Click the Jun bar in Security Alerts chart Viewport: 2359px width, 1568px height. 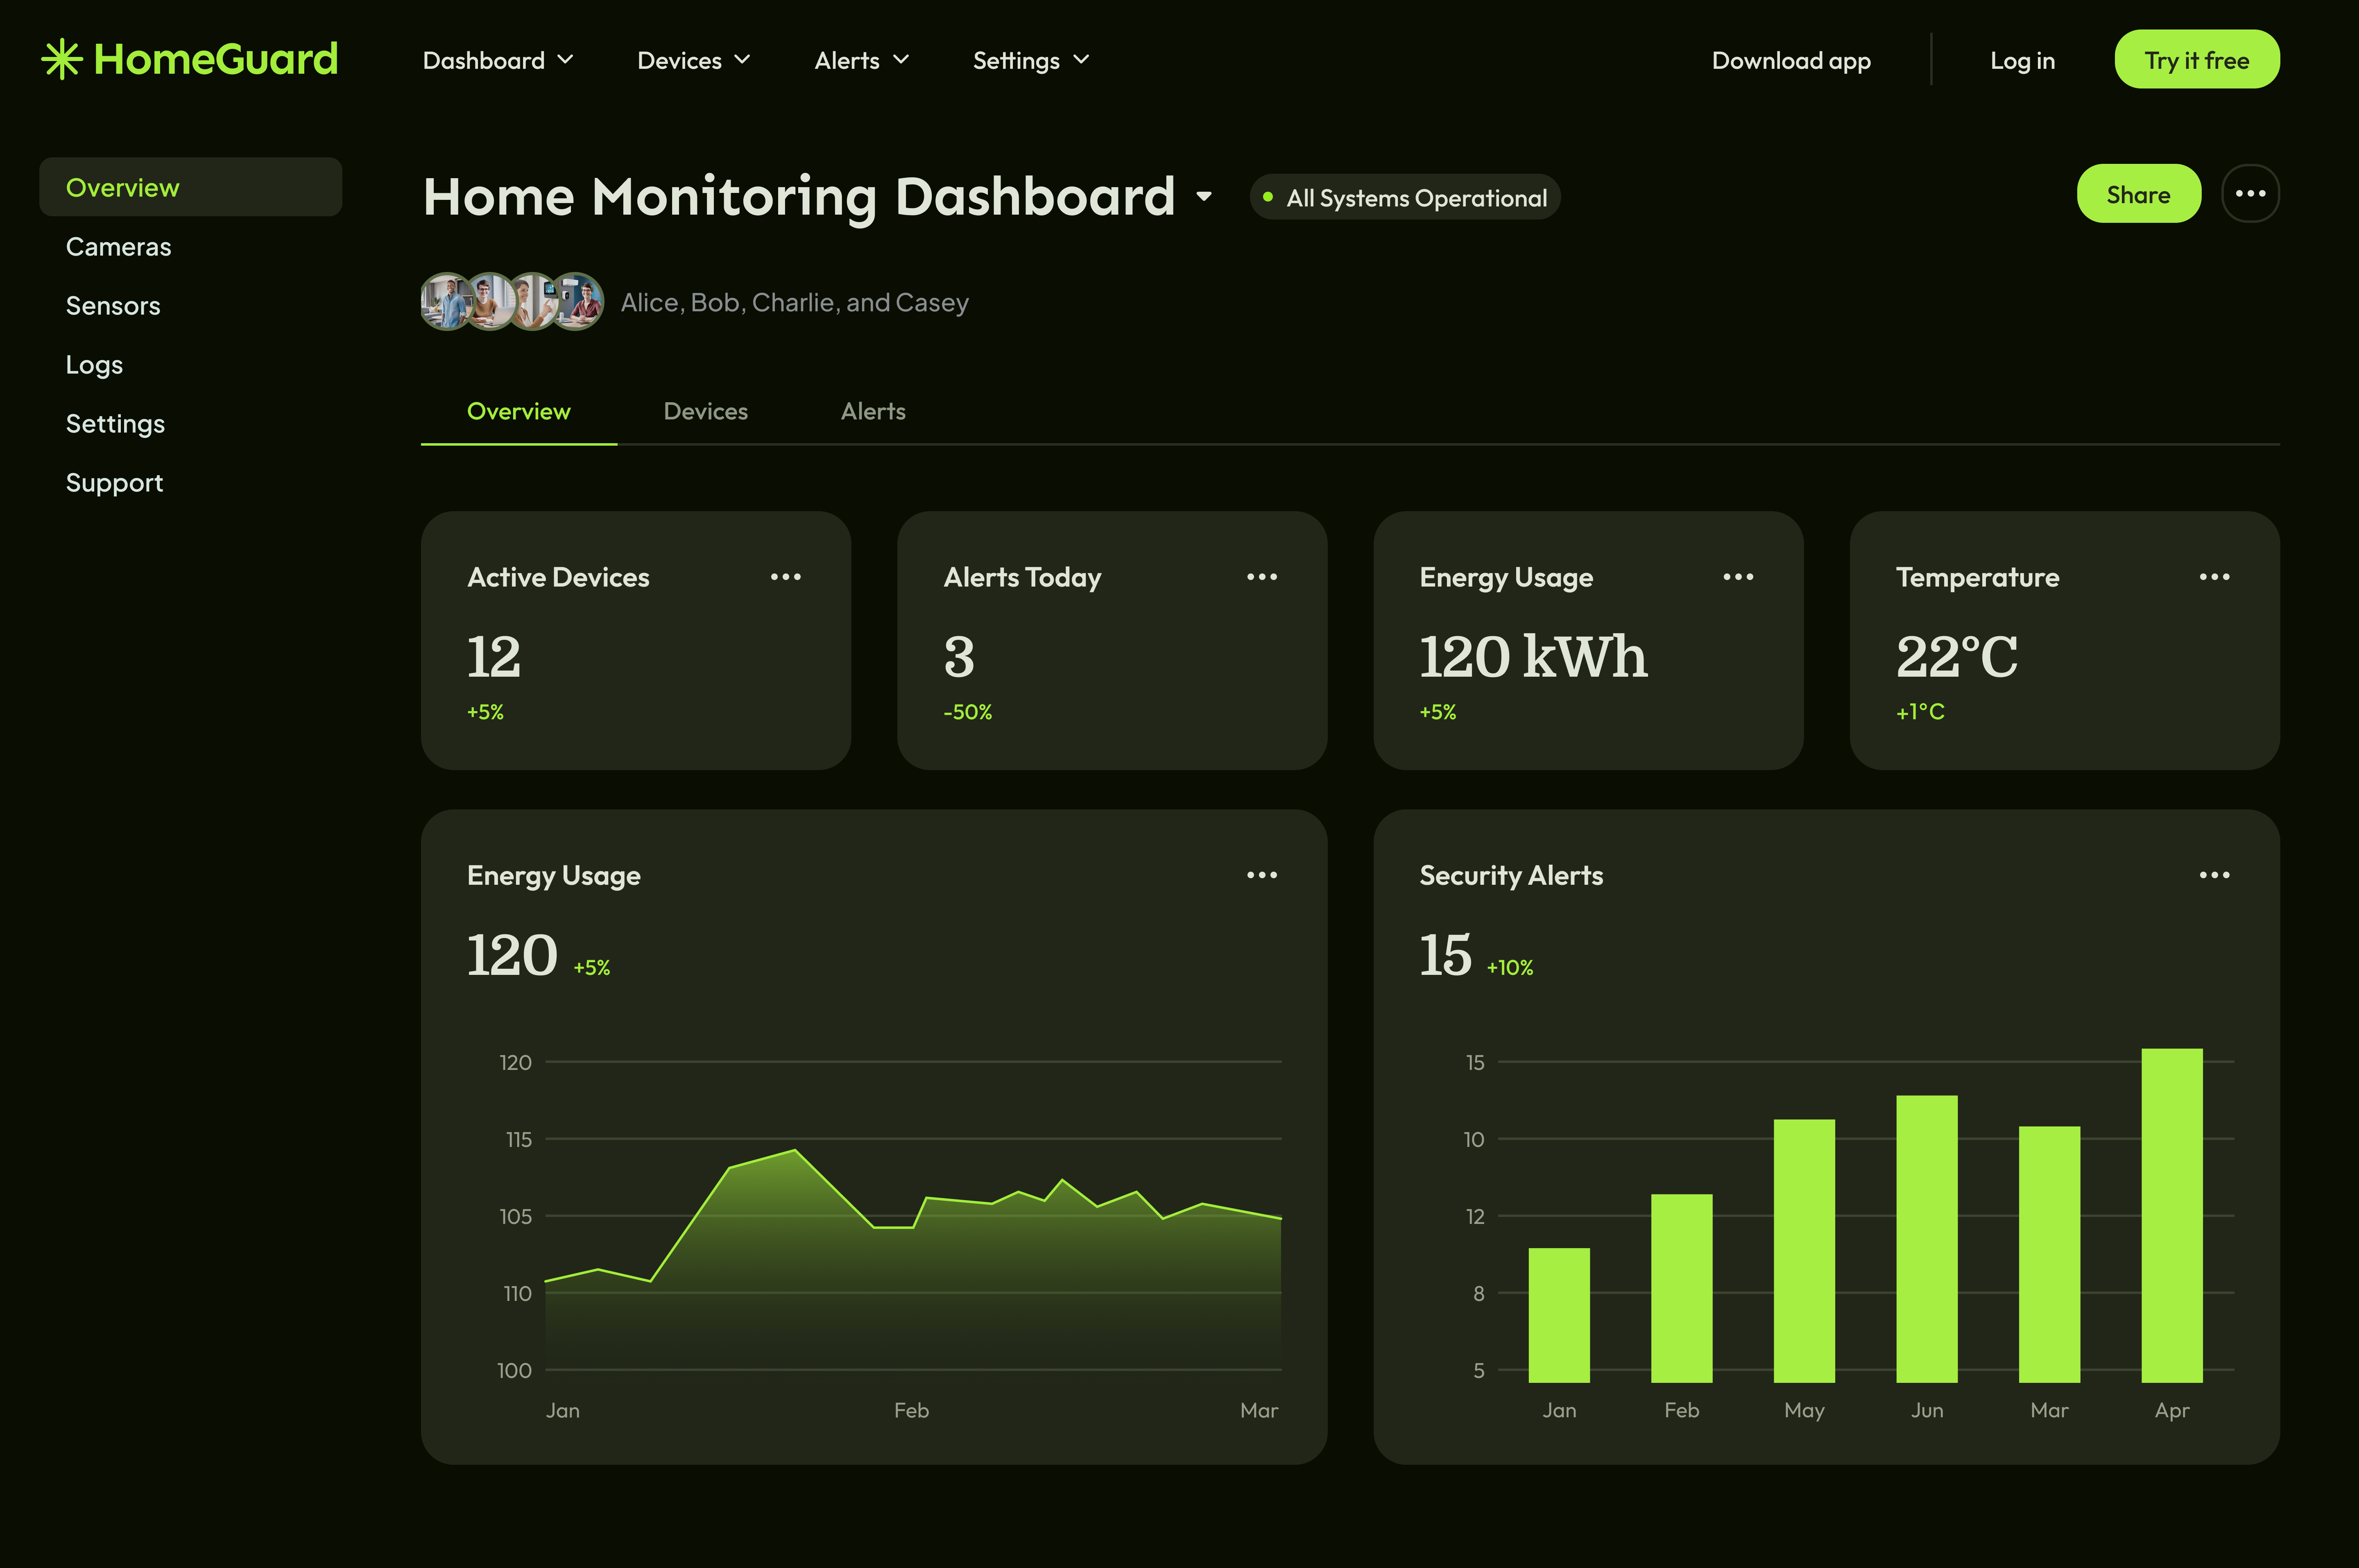pos(1927,1239)
